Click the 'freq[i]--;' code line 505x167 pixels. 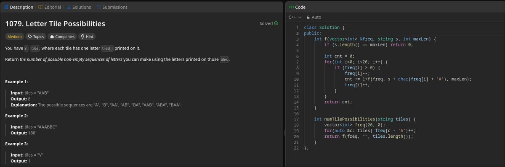click(358, 73)
